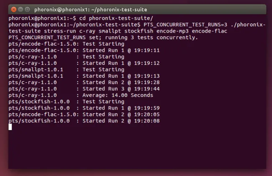The image size is (272, 176).
Task: Click stockfish Run 2 timestamp 19:20:08
Action: click(x=147, y=121)
